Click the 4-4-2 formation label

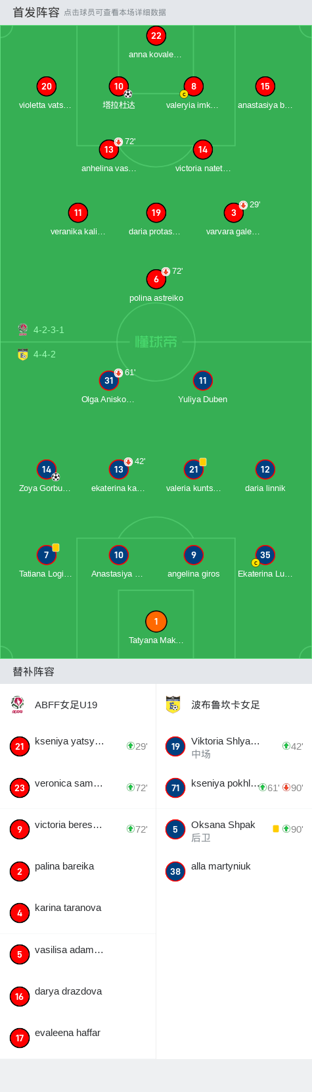tap(45, 354)
